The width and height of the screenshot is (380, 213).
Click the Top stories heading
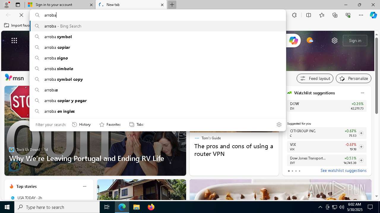(x=26, y=186)
